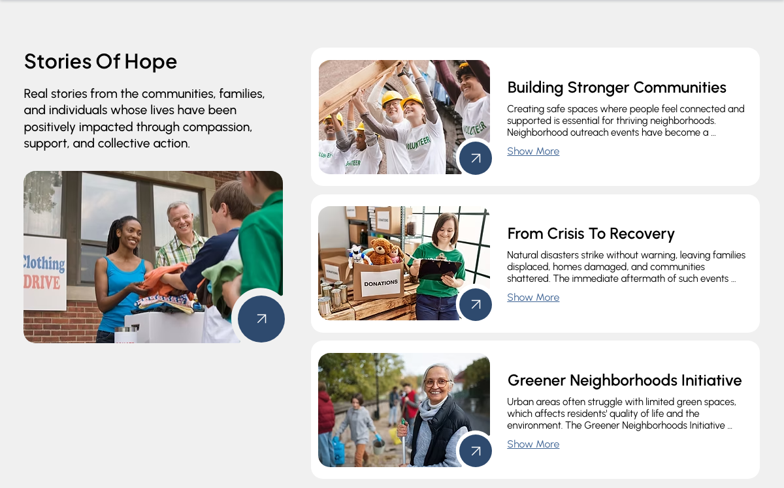Click the Natural disasters description text

(x=626, y=267)
